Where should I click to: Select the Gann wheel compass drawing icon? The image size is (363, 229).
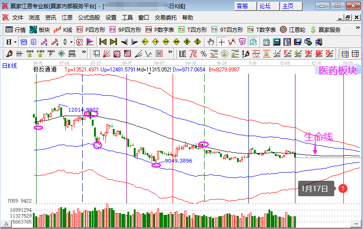tap(61, 54)
